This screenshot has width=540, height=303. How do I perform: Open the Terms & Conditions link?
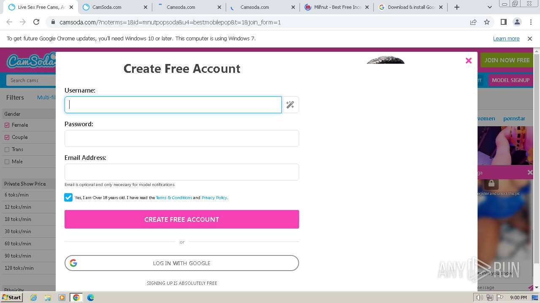(x=174, y=198)
